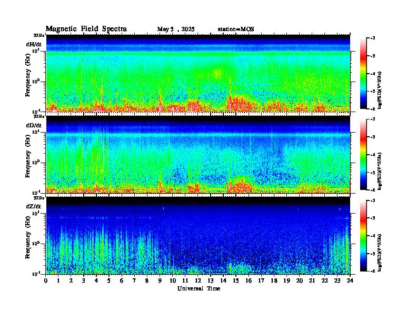This screenshot has height=322, width=417.
Task: Click the "-4" value on dZ/dt color scale
Action: click(373, 236)
